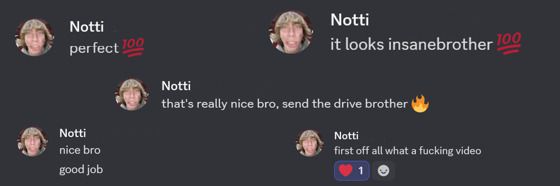Viewport: 560px width, 186px height.
Task: Click the Notti username above "first off all"
Action: coord(346,136)
